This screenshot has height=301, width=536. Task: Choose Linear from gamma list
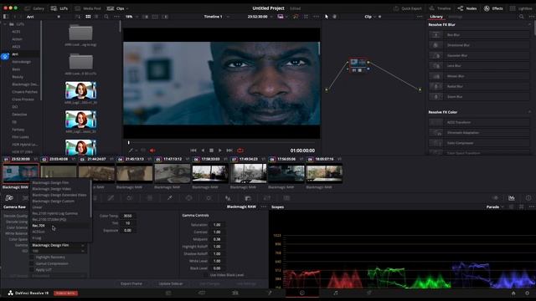[60, 207]
